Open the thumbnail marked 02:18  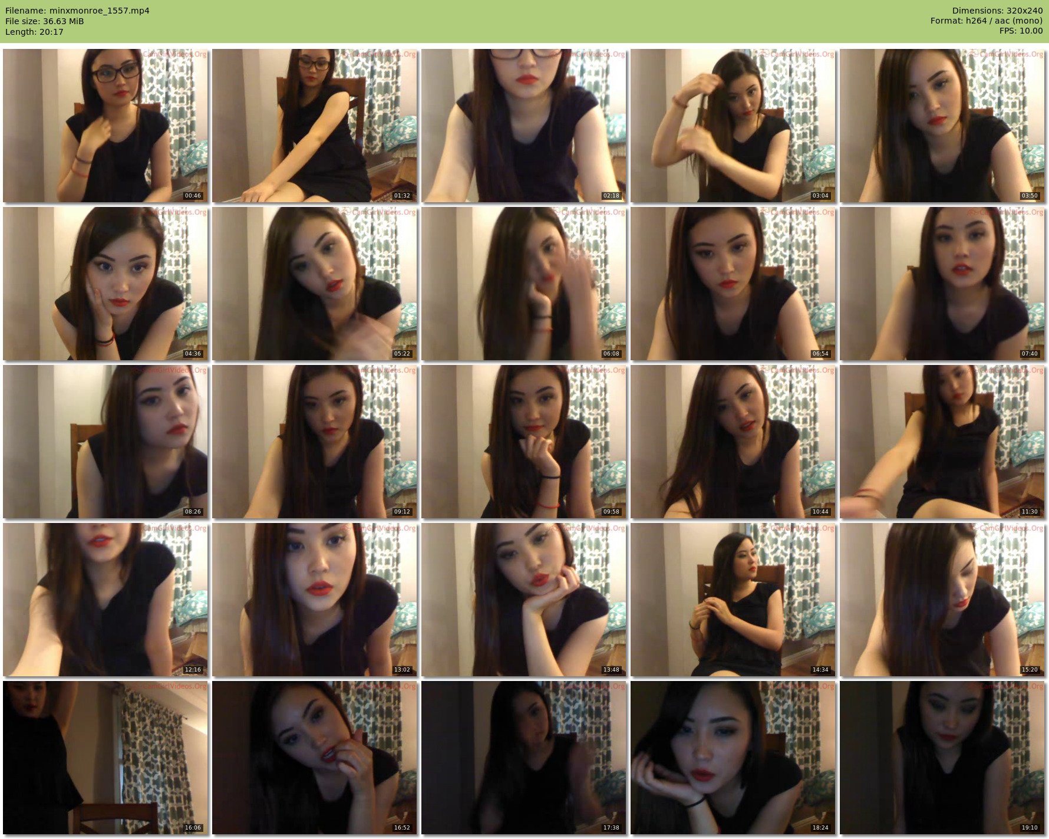point(524,126)
